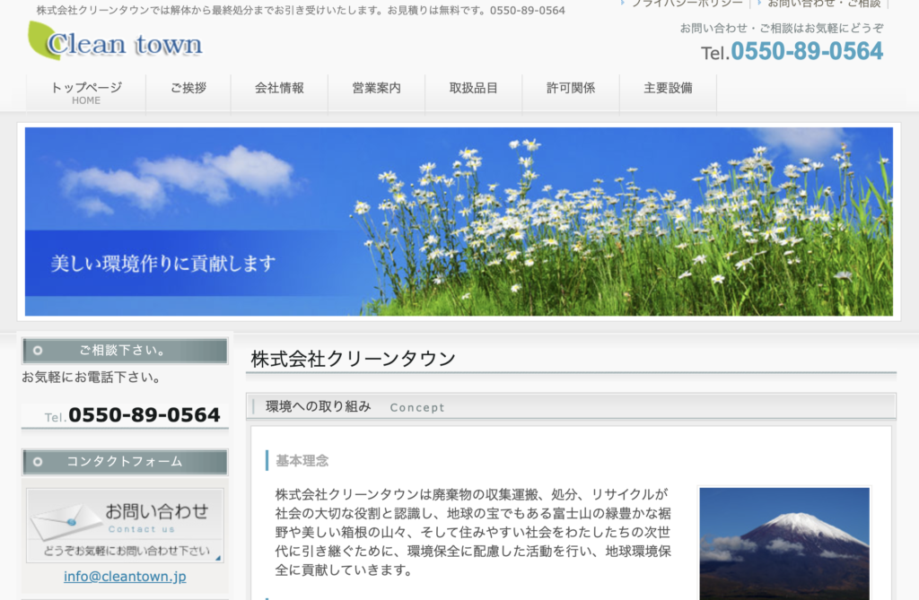The width and height of the screenshot is (919, 600).
Task: Click the お問い合わせ・ご相談はお気軽にどうぞ header text
Action: (782, 28)
